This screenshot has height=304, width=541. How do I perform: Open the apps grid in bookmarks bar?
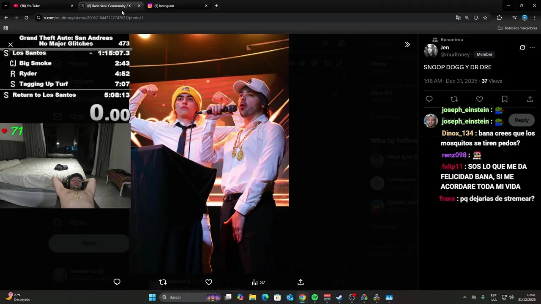tap(5, 28)
